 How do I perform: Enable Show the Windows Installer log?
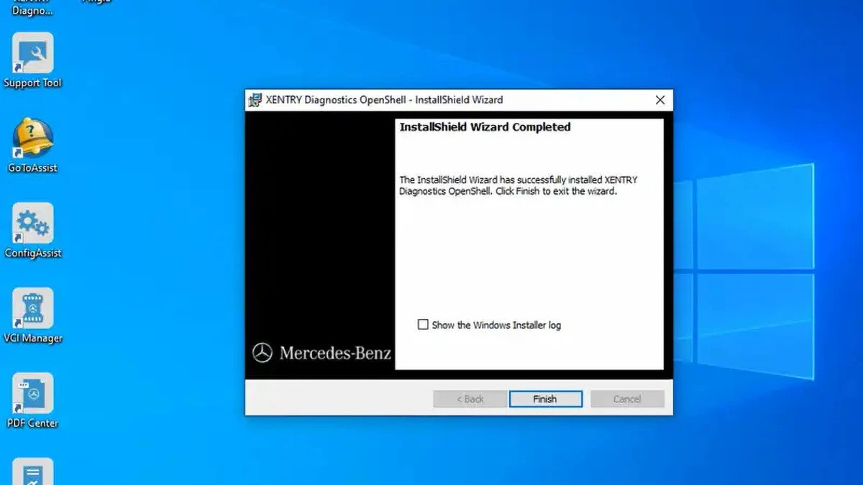pos(423,325)
